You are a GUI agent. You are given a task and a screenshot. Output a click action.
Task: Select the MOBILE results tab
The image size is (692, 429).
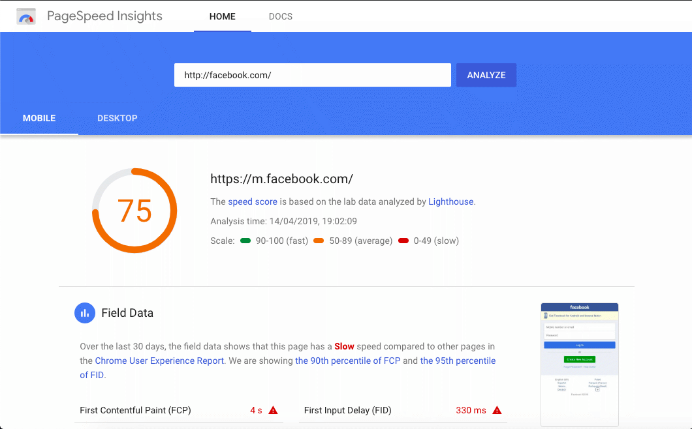(39, 118)
